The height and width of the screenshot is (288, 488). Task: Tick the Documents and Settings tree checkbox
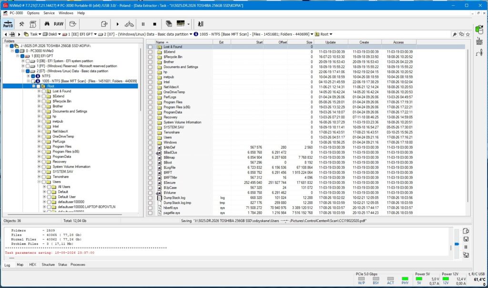click(43, 111)
